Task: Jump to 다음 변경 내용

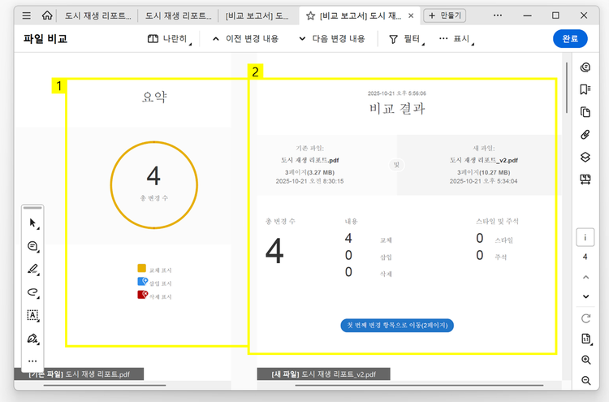Action: pyautogui.click(x=332, y=39)
